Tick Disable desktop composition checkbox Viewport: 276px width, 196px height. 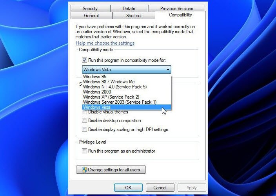pos(84,120)
